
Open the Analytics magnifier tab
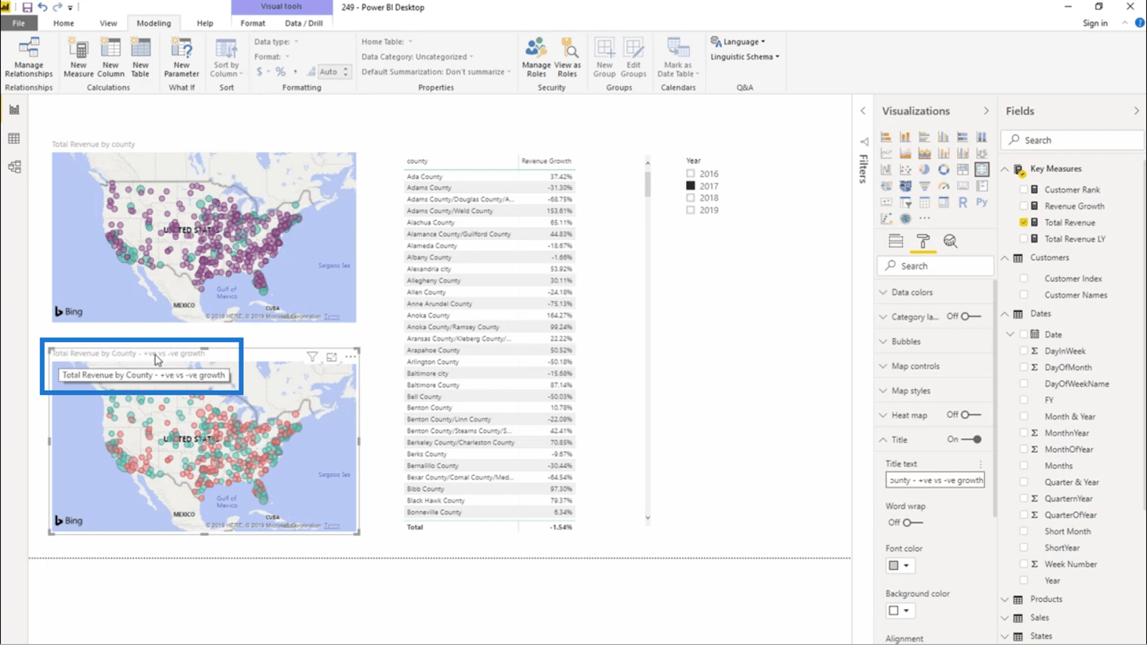tap(950, 241)
